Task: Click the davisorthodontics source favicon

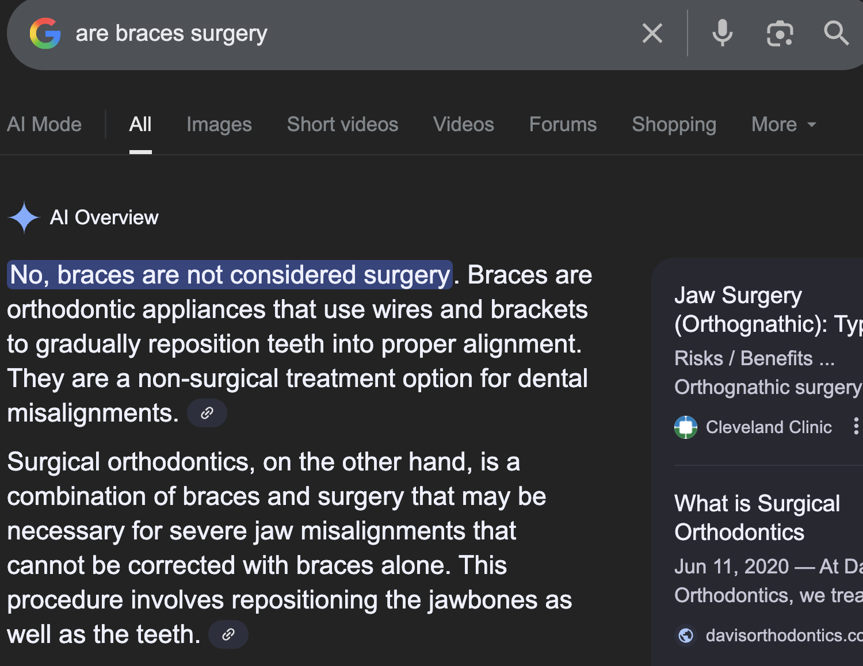Action: (686, 636)
